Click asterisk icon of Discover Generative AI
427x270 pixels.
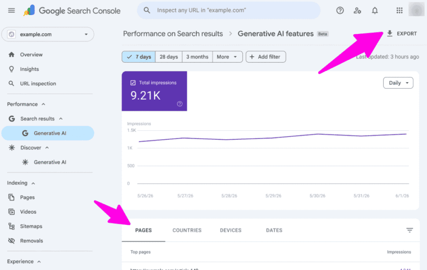[25, 162]
